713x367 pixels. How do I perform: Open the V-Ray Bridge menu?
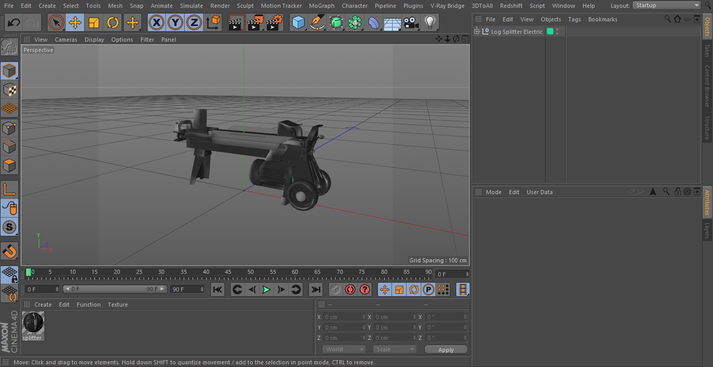coord(447,6)
